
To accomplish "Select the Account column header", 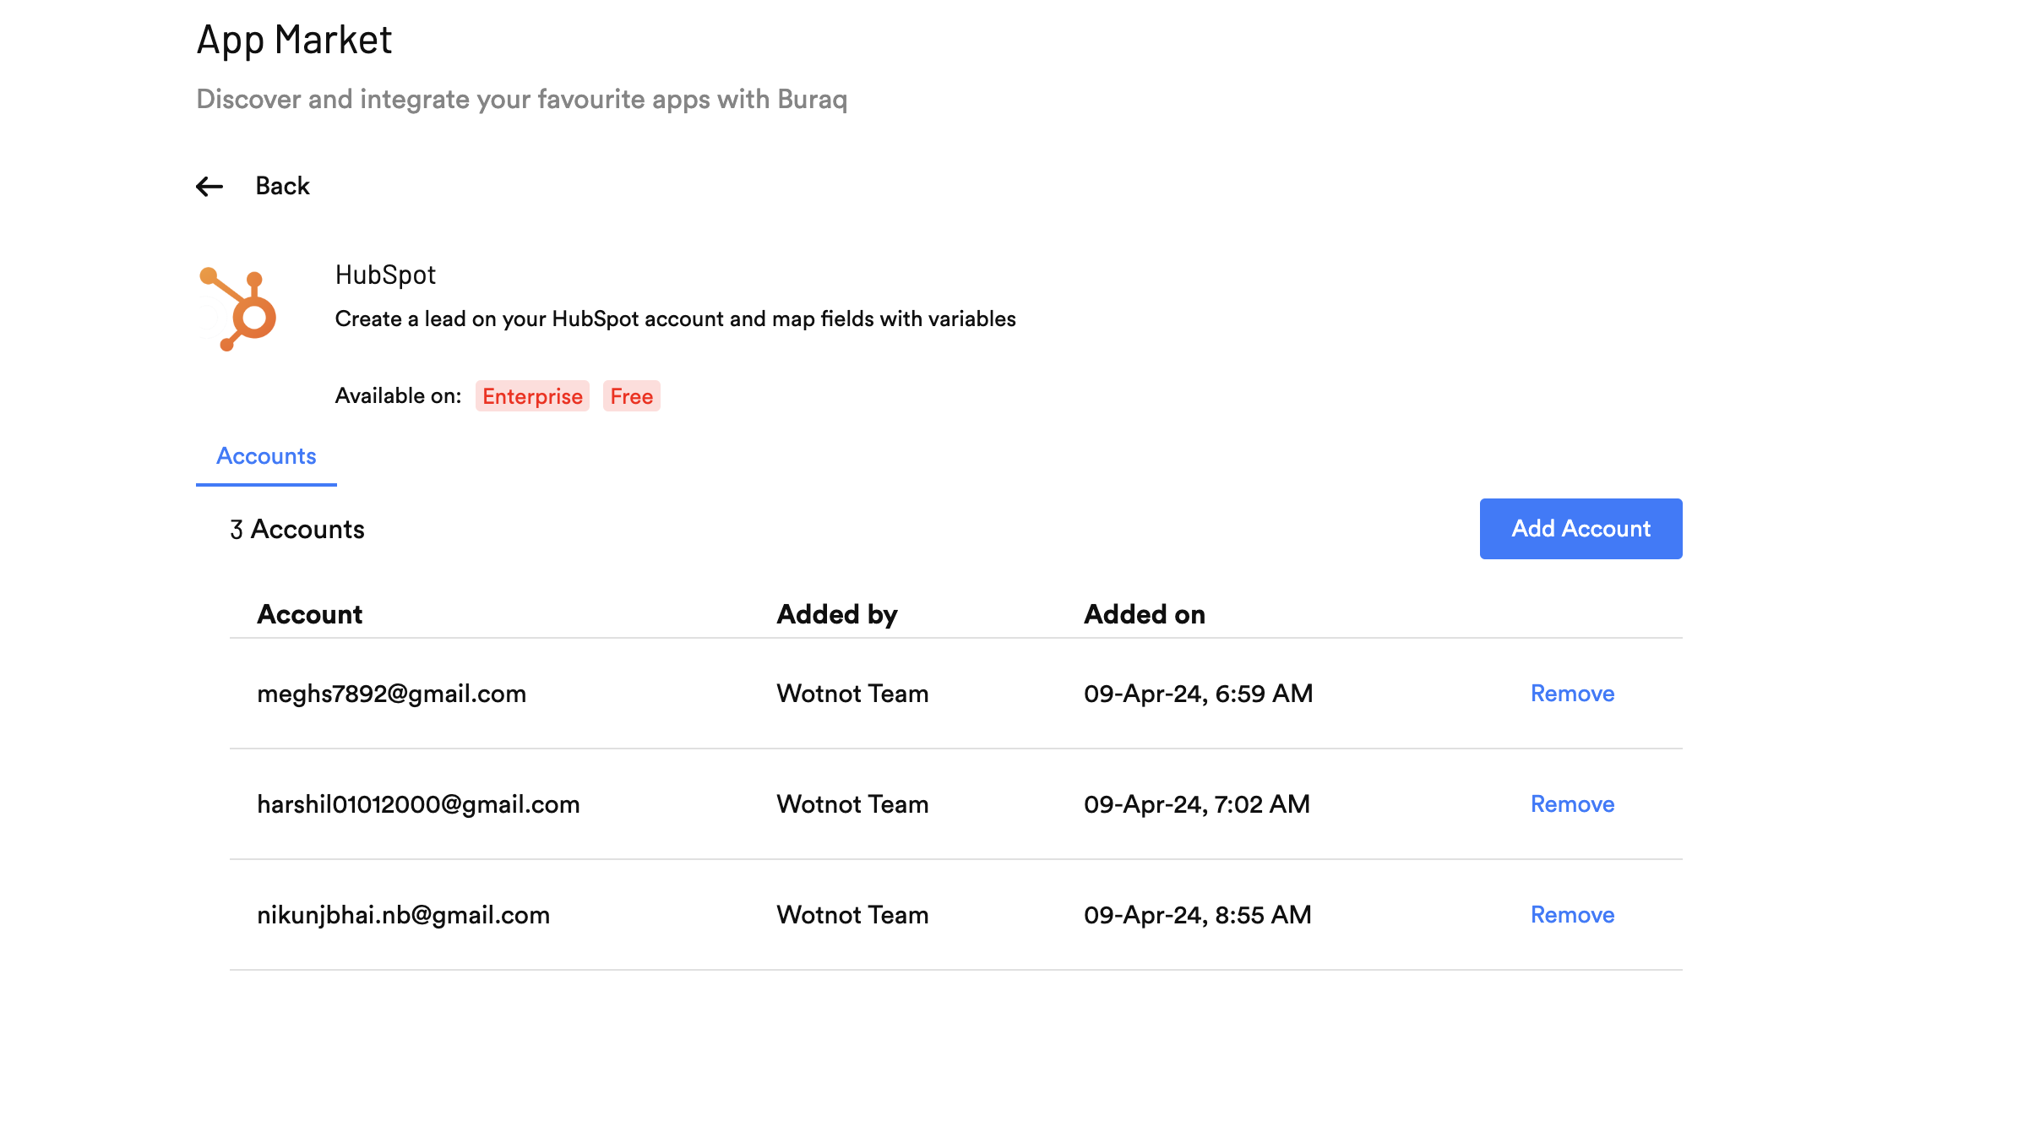I will tap(310, 614).
